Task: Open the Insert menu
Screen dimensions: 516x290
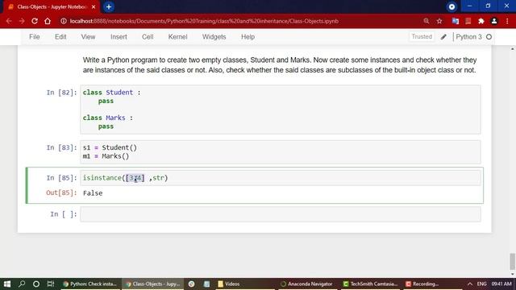Action: coord(119,37)
